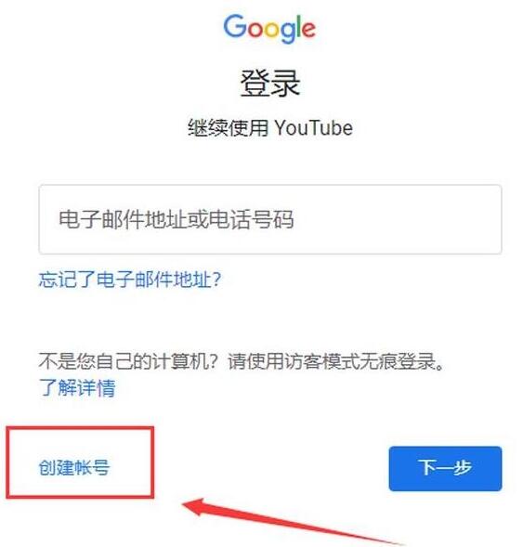Click the blue 下一步 button

(x=445, y=468)
